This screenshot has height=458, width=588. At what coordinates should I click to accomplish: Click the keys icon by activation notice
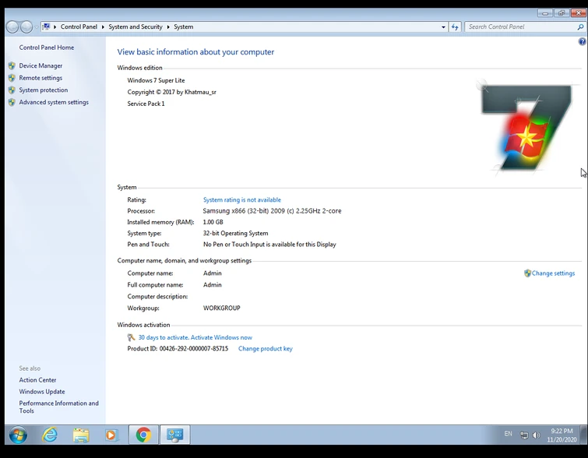(x=131, y=337)
